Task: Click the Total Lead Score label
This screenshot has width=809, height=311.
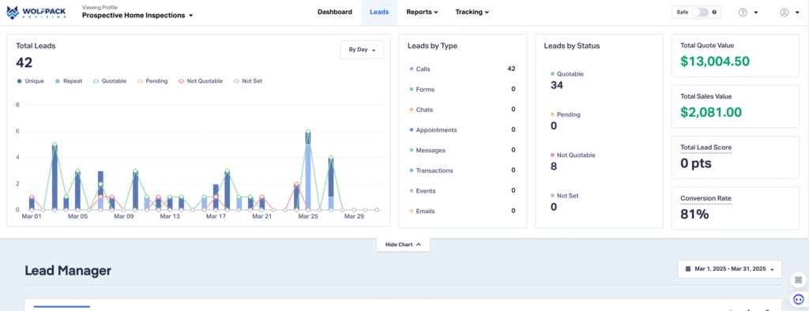Action: (706, 148)
